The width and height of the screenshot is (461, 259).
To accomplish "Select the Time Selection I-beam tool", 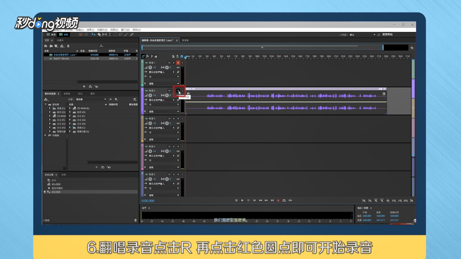I will [x=110, y=34].
